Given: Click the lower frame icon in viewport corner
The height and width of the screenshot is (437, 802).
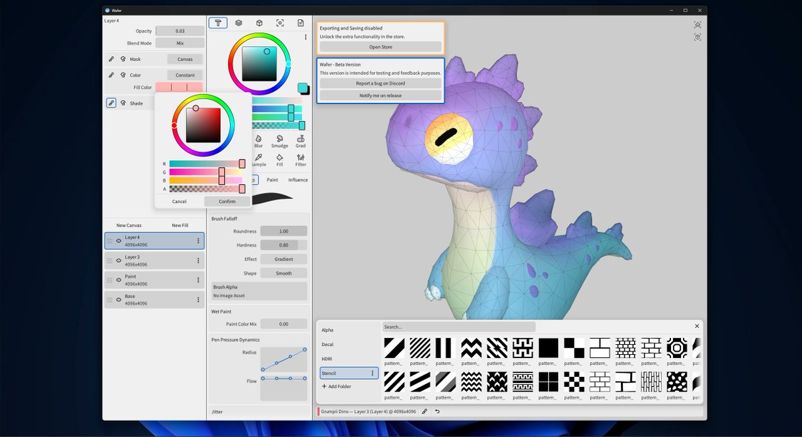Looking at the screenshot, I should 698,37.
